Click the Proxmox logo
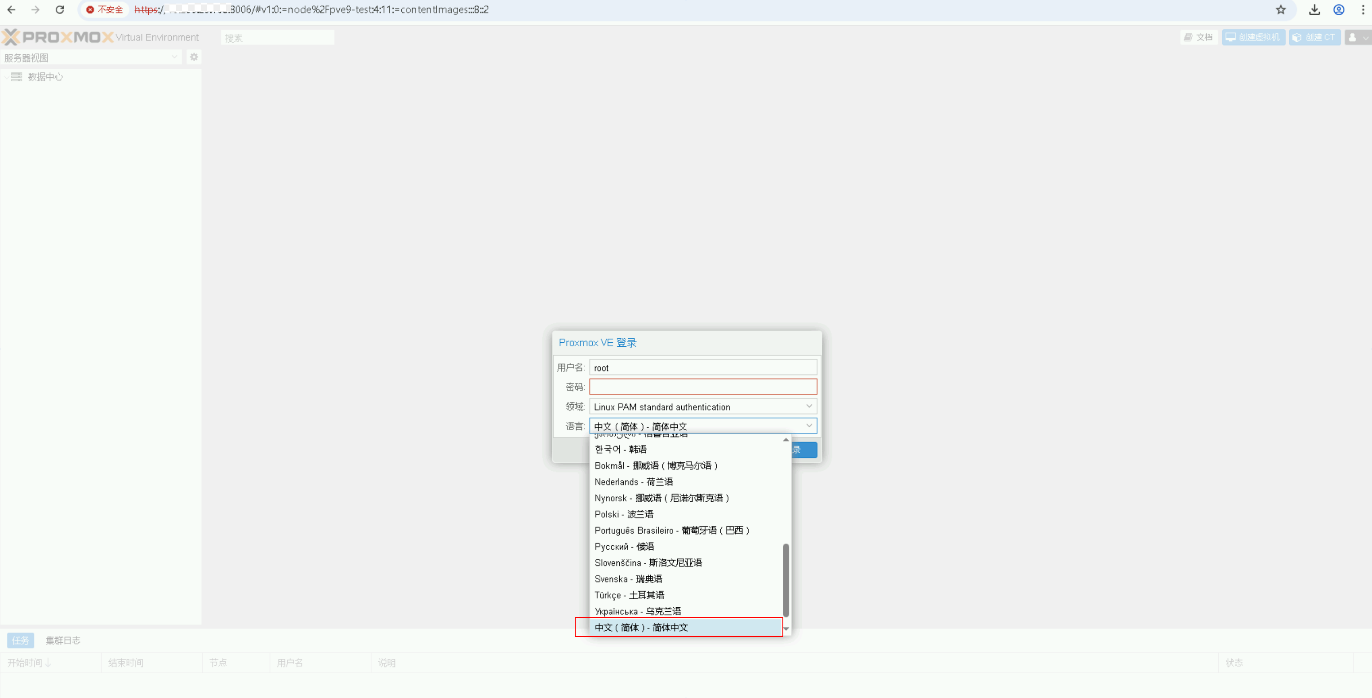The height and width of the screenshot is (698, 1372). pyautogui.click(x=58, y=37)
